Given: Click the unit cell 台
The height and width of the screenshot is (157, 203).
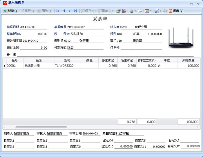Looking at the screenshot, I should click(x=167, y=66).
